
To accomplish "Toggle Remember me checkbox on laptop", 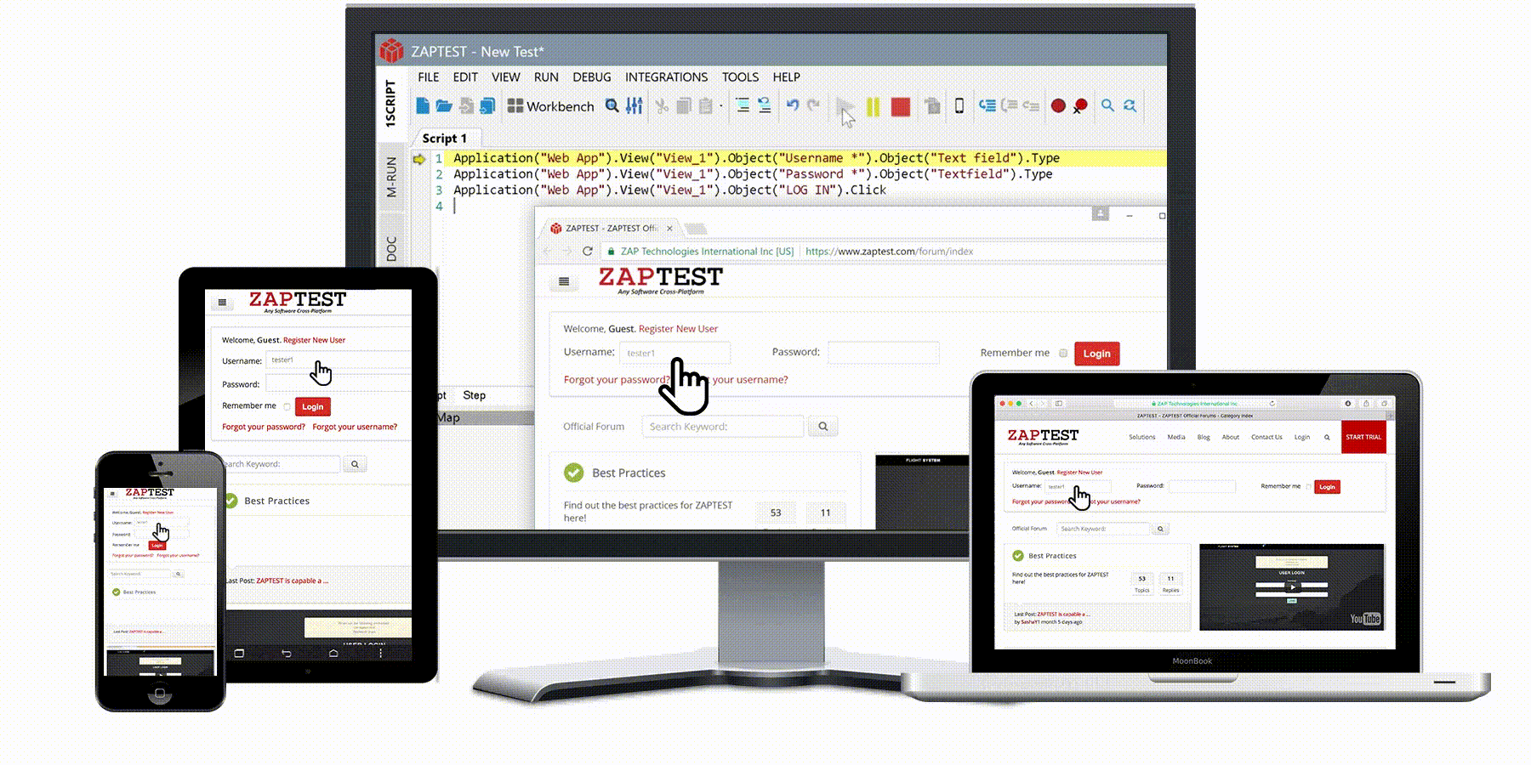I will tap(1308, 487).
